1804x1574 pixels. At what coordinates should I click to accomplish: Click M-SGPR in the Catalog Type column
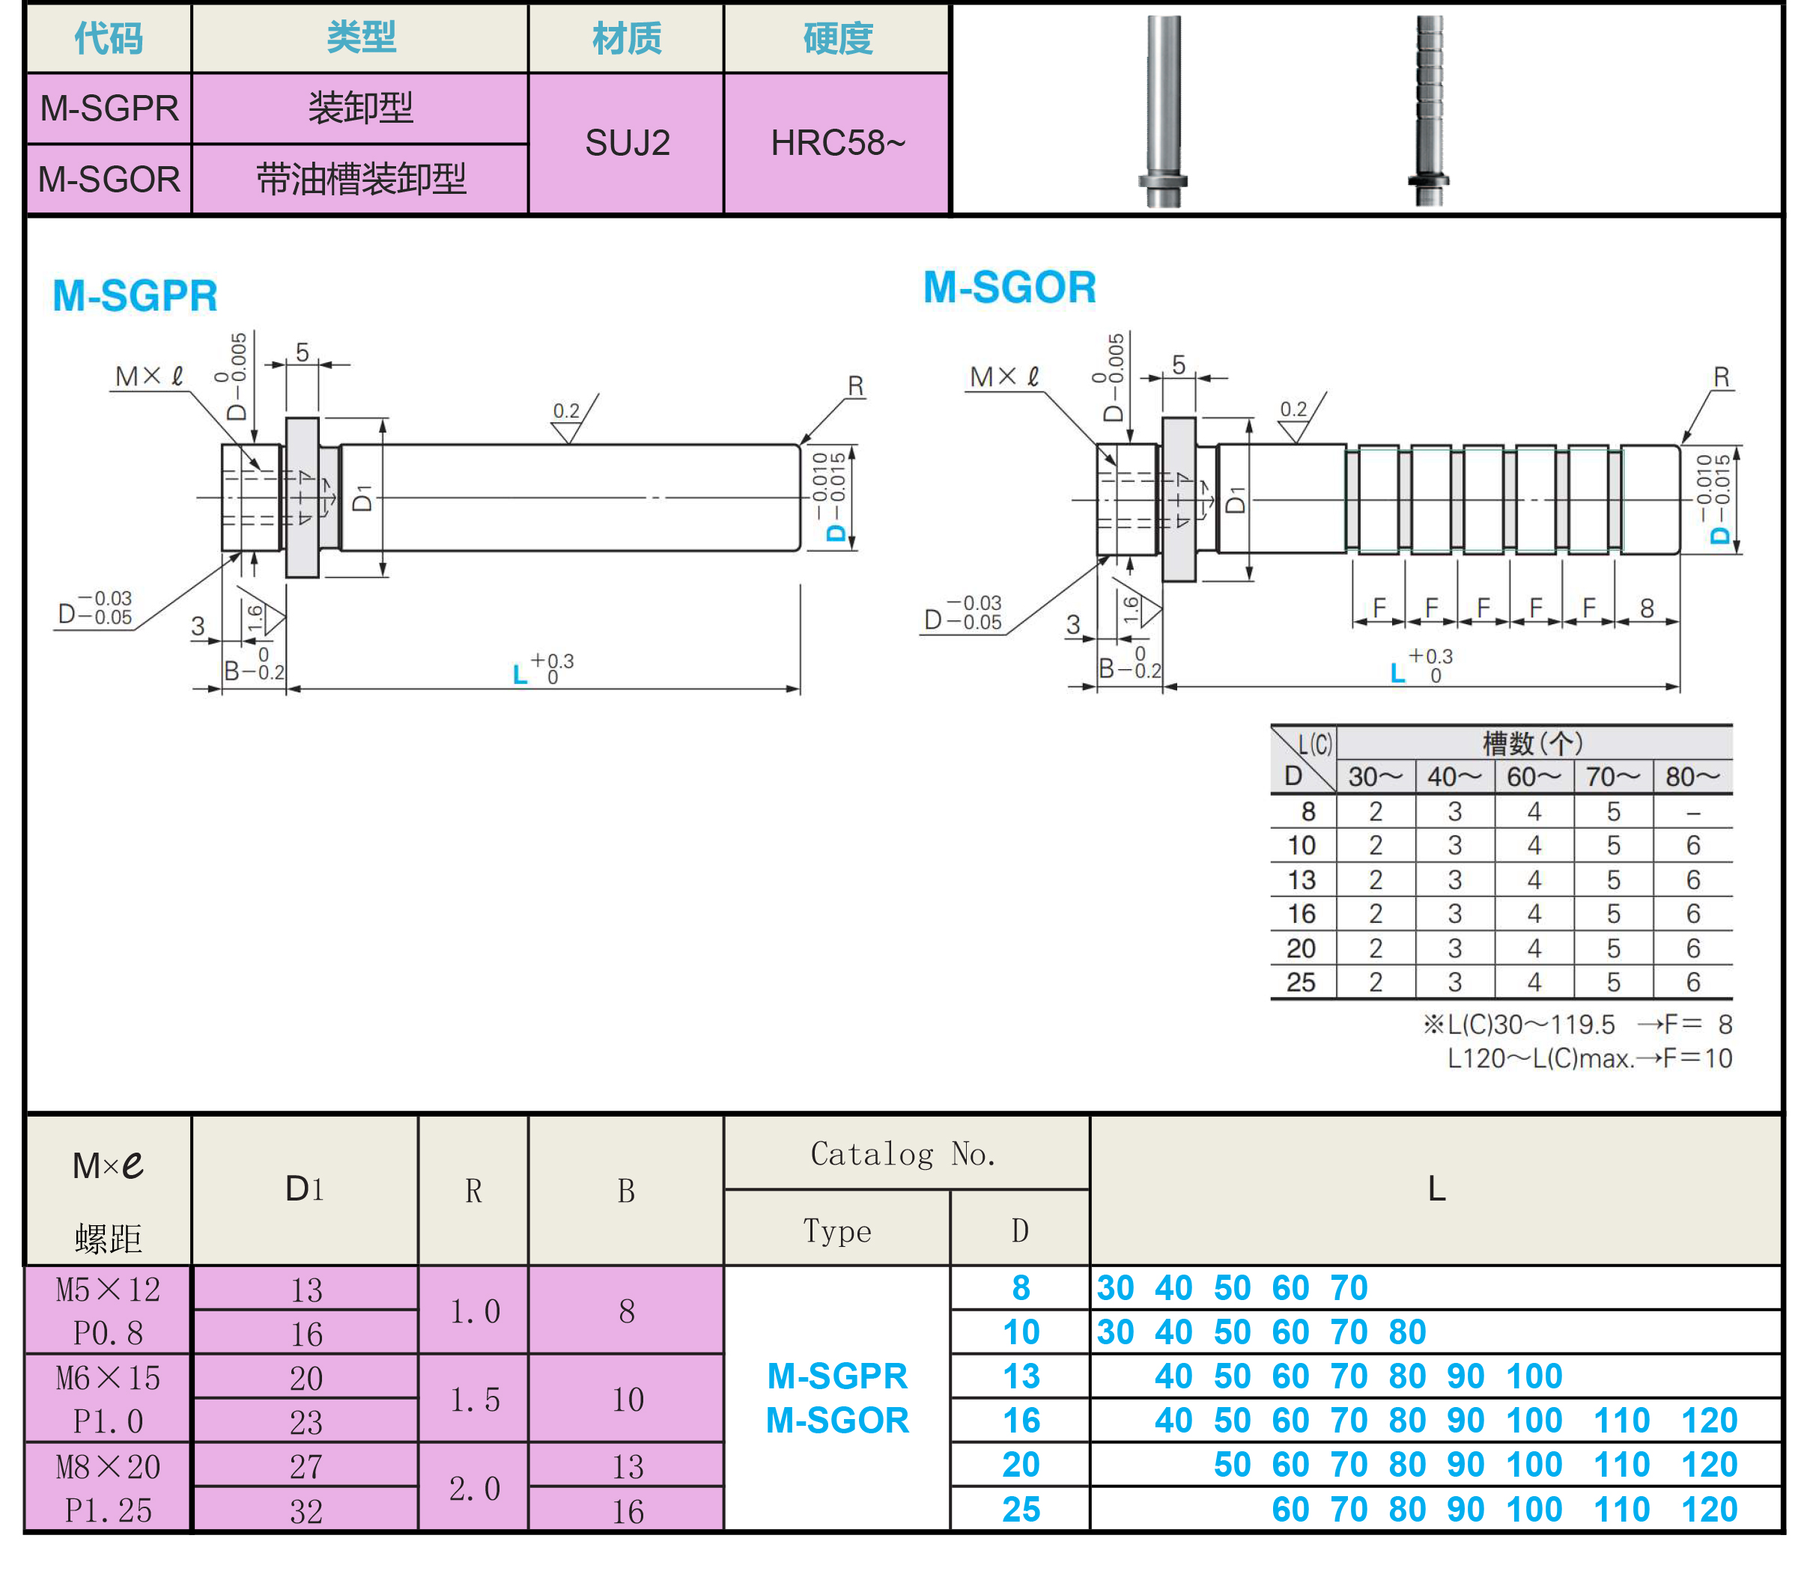pos(836,1376)
